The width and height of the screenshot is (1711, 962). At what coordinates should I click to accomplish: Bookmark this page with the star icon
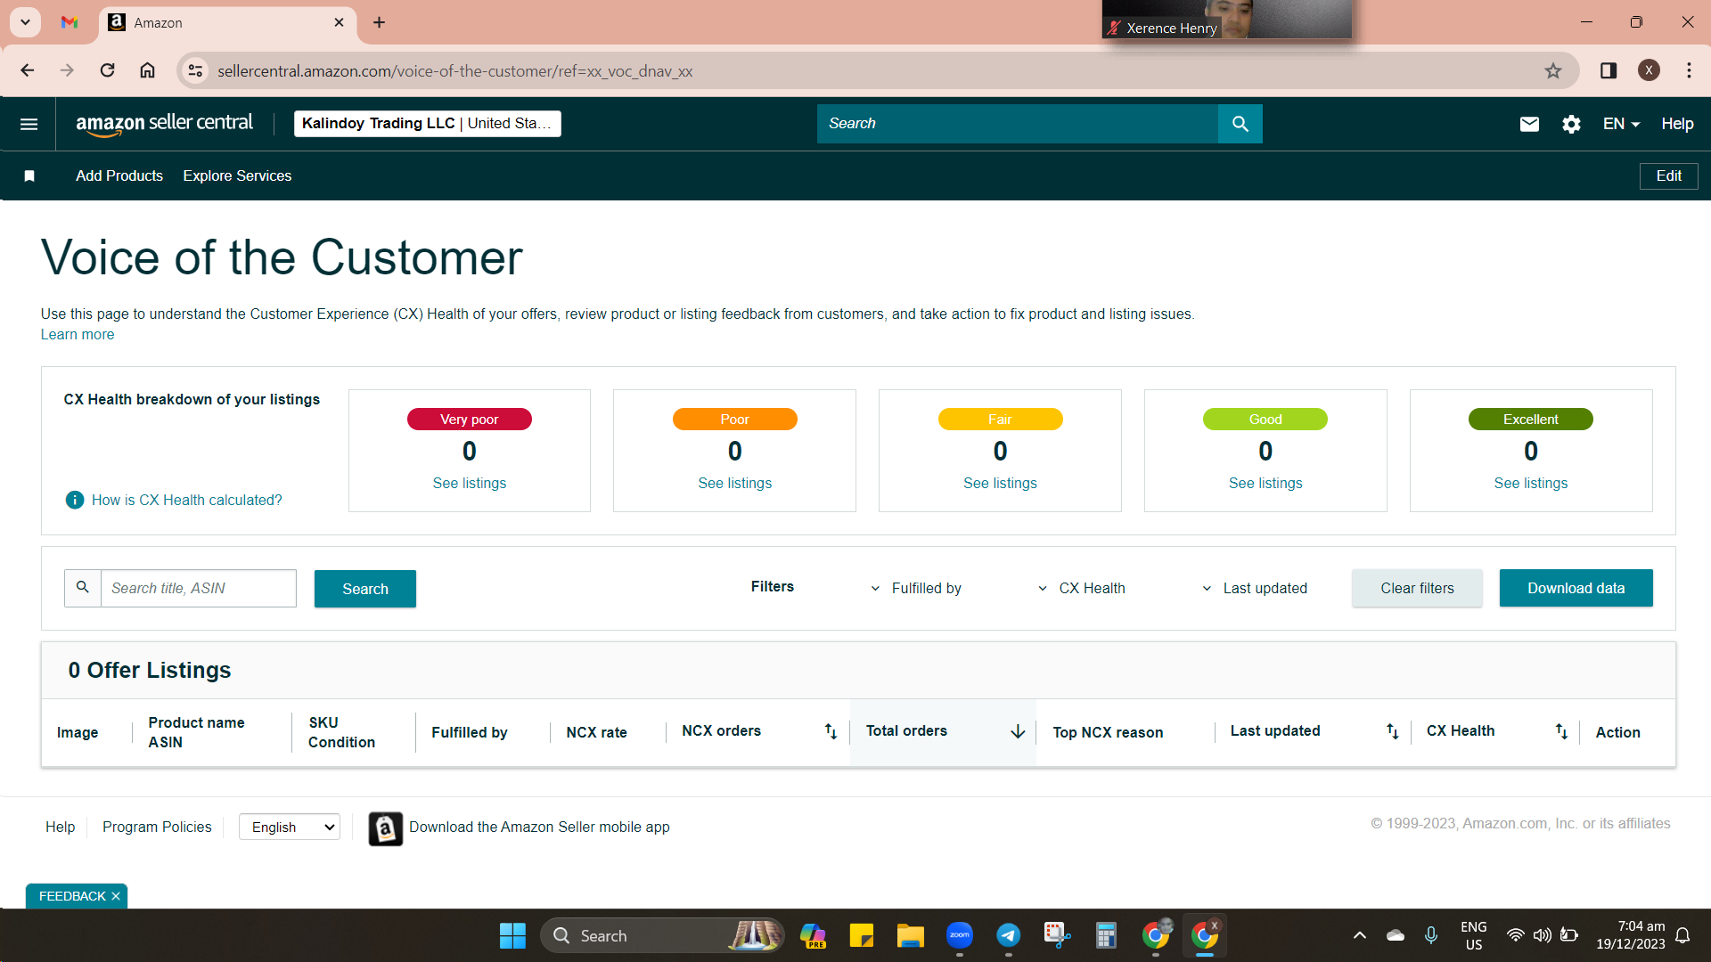click(1553, 71)
